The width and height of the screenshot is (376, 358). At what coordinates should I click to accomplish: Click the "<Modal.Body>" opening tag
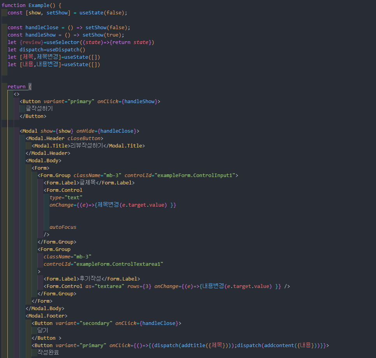(x=44, y=161)
